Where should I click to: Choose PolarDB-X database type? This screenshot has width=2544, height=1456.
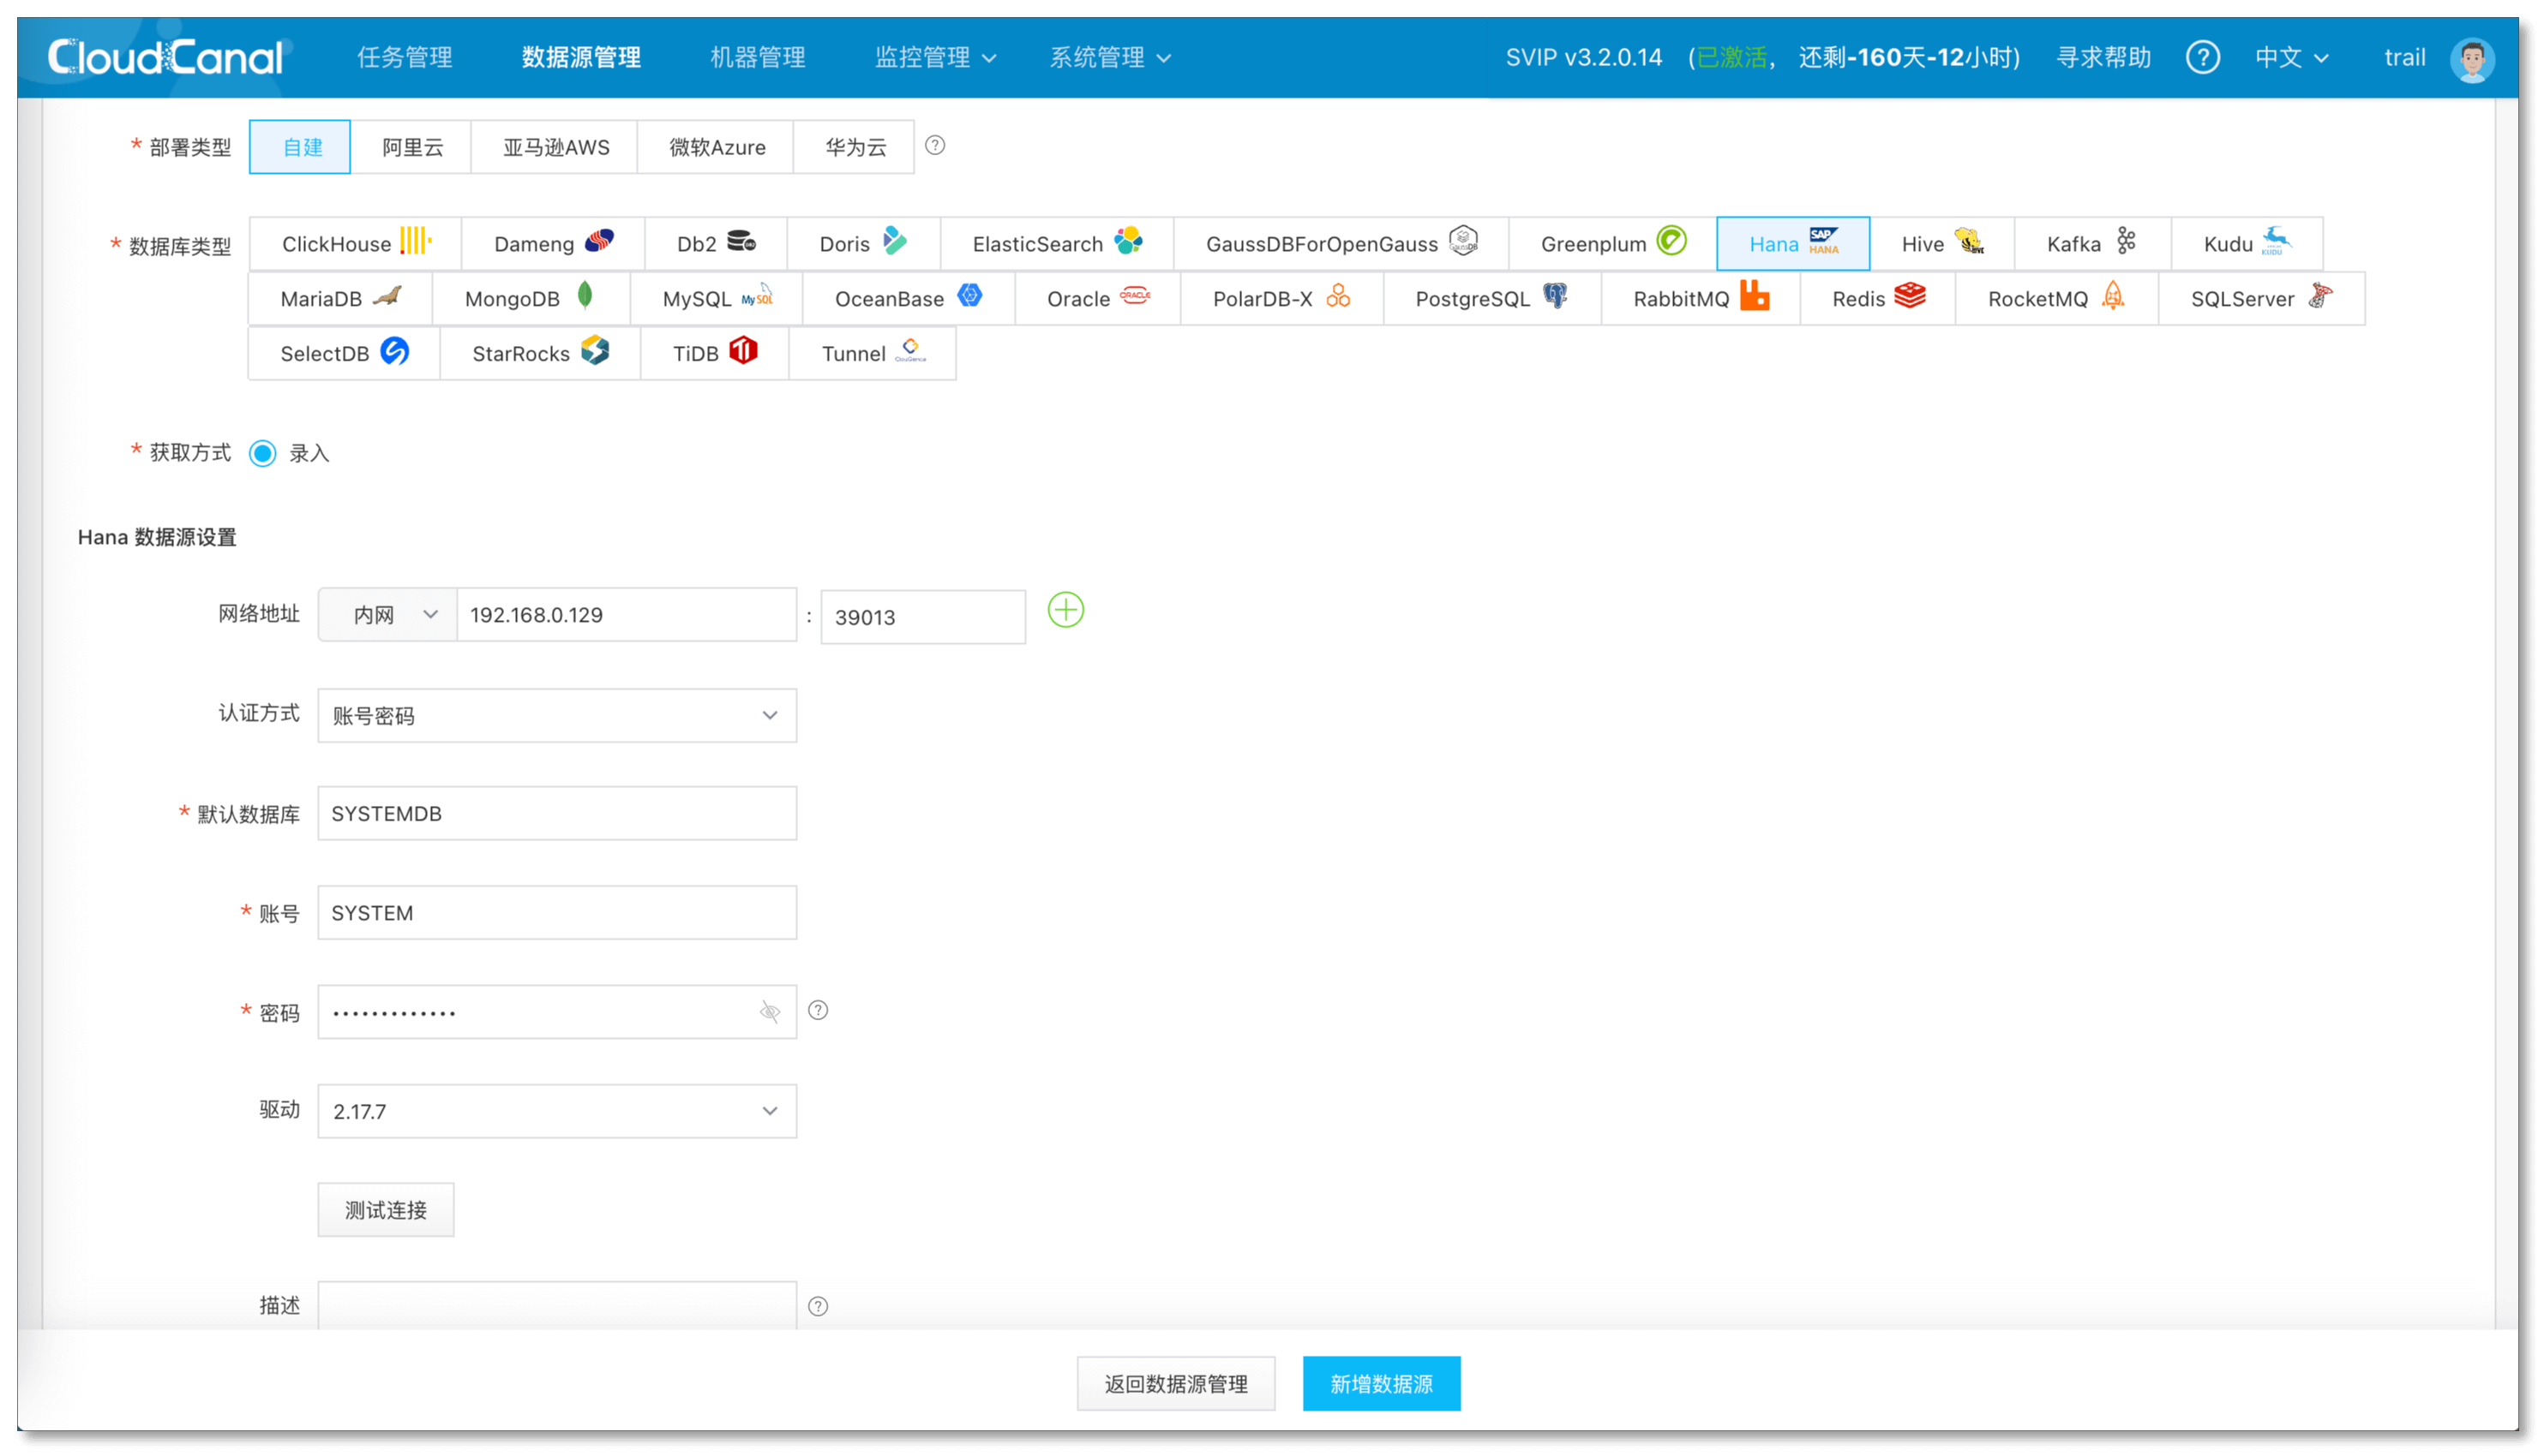1281,298
